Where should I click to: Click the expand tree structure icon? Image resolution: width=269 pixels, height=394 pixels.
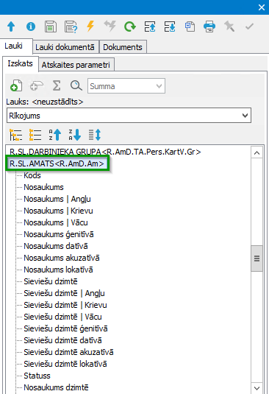pos(15,135)
